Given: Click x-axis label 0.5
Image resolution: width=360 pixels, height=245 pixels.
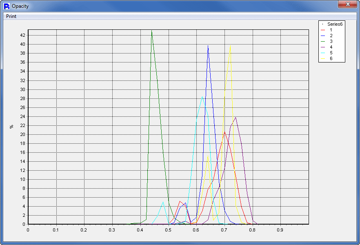Looking at the screenshot, I should pyautogui.click(x=168, y=230).
